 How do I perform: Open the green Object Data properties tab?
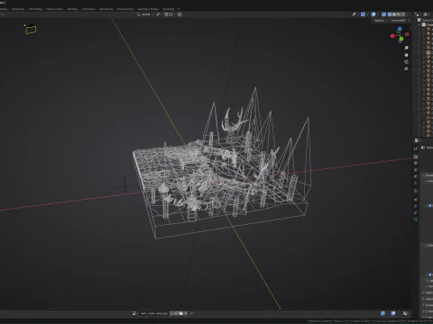click(x=416, y=220)
